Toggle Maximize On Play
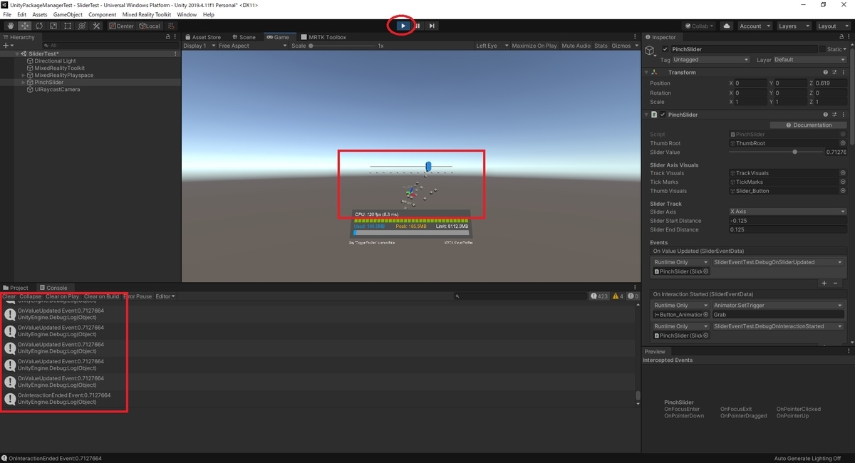This screenshot has height=463, width=855. (534, 46)
